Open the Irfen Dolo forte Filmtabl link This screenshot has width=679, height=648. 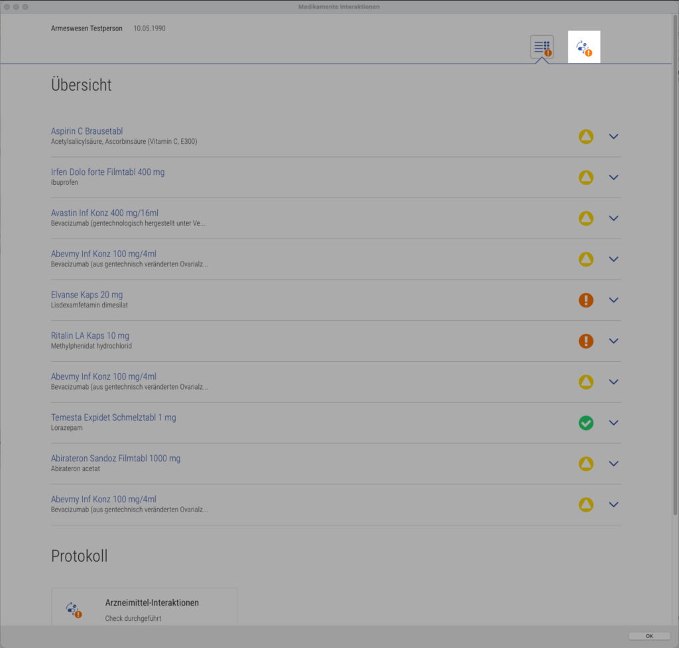(x=108, y=172)
